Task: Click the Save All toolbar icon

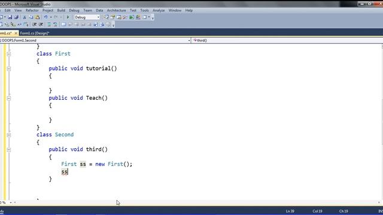Action: [x=16, y=17]
